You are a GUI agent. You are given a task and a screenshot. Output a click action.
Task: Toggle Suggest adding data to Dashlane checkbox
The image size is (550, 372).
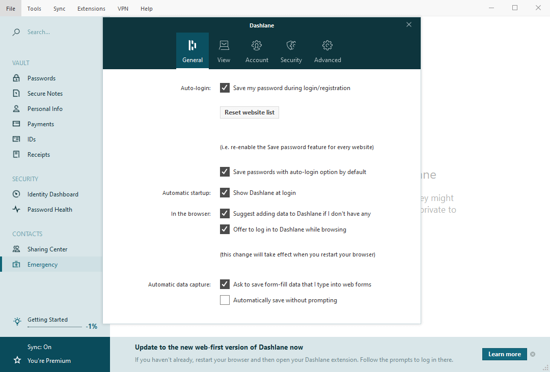tap(225, 214)
